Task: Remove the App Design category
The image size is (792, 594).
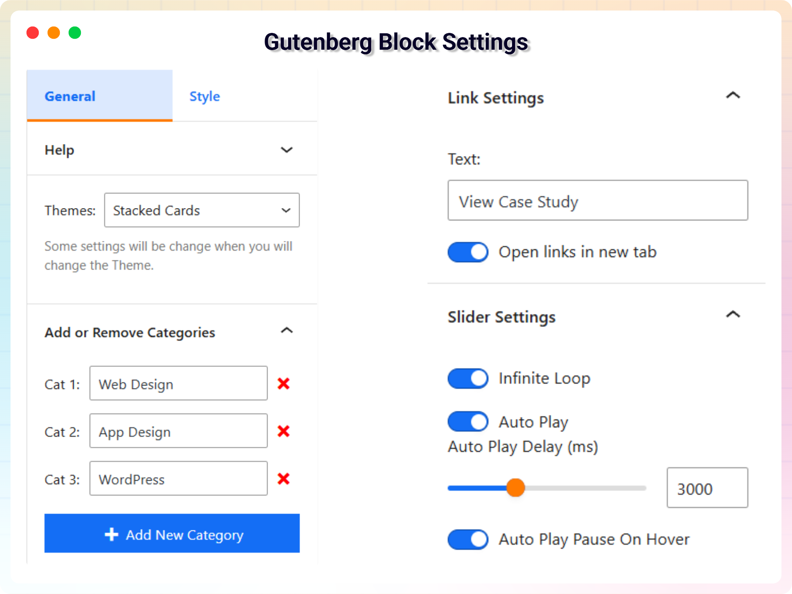Action: (x=284, y=431)
